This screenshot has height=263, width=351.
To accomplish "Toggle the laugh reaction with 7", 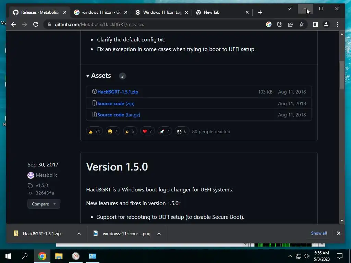I will pyautogui.click(x=112, y=131).
